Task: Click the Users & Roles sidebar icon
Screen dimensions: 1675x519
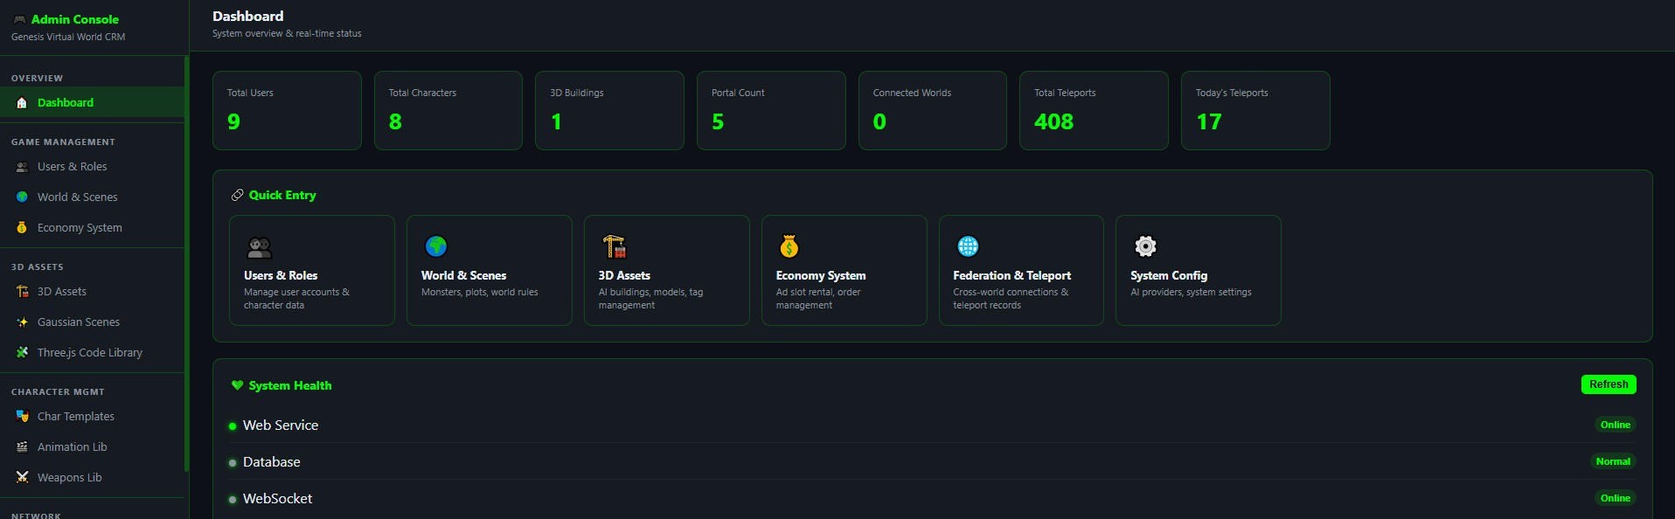Action: [22, 167]
